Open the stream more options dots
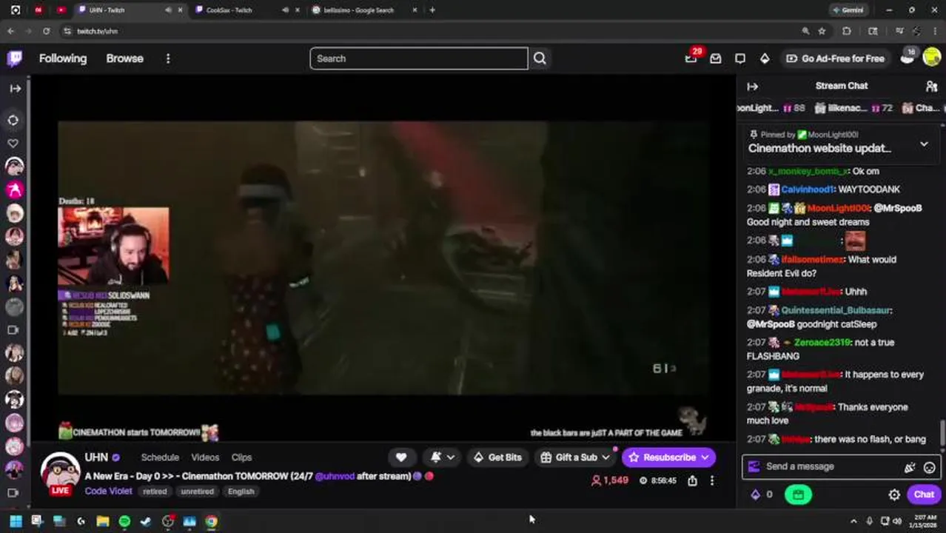This screenshot has width=946, height=533. click(x=712, y=480)
